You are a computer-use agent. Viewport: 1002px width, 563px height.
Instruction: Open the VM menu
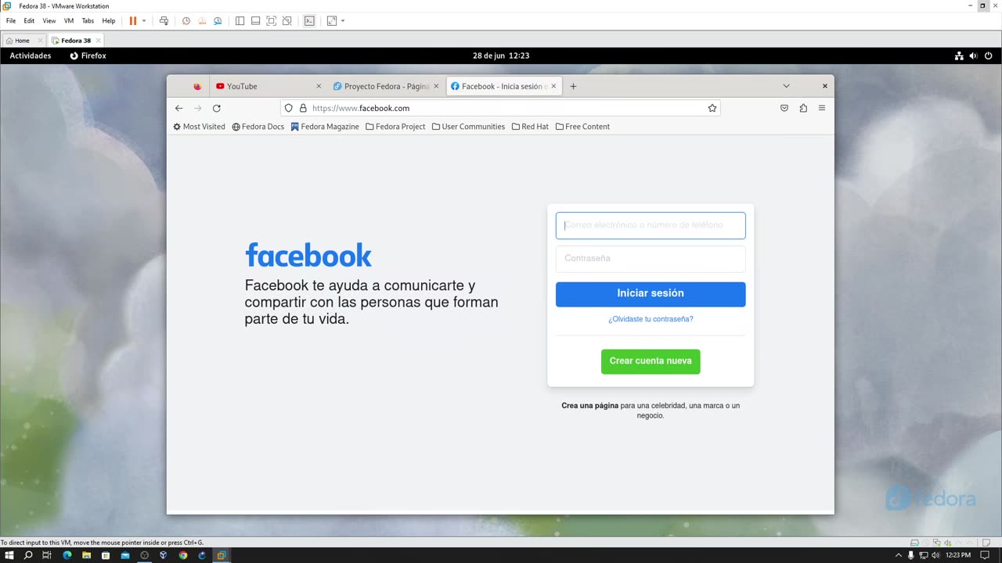click(x=69, y=21)
